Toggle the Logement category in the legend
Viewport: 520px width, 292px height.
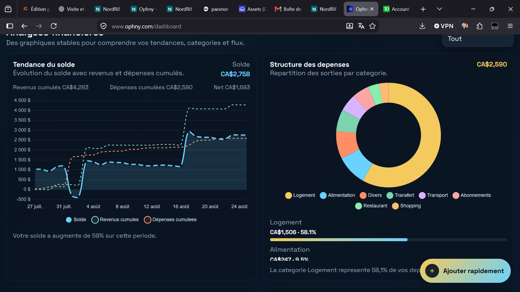(x=300, y=195)
